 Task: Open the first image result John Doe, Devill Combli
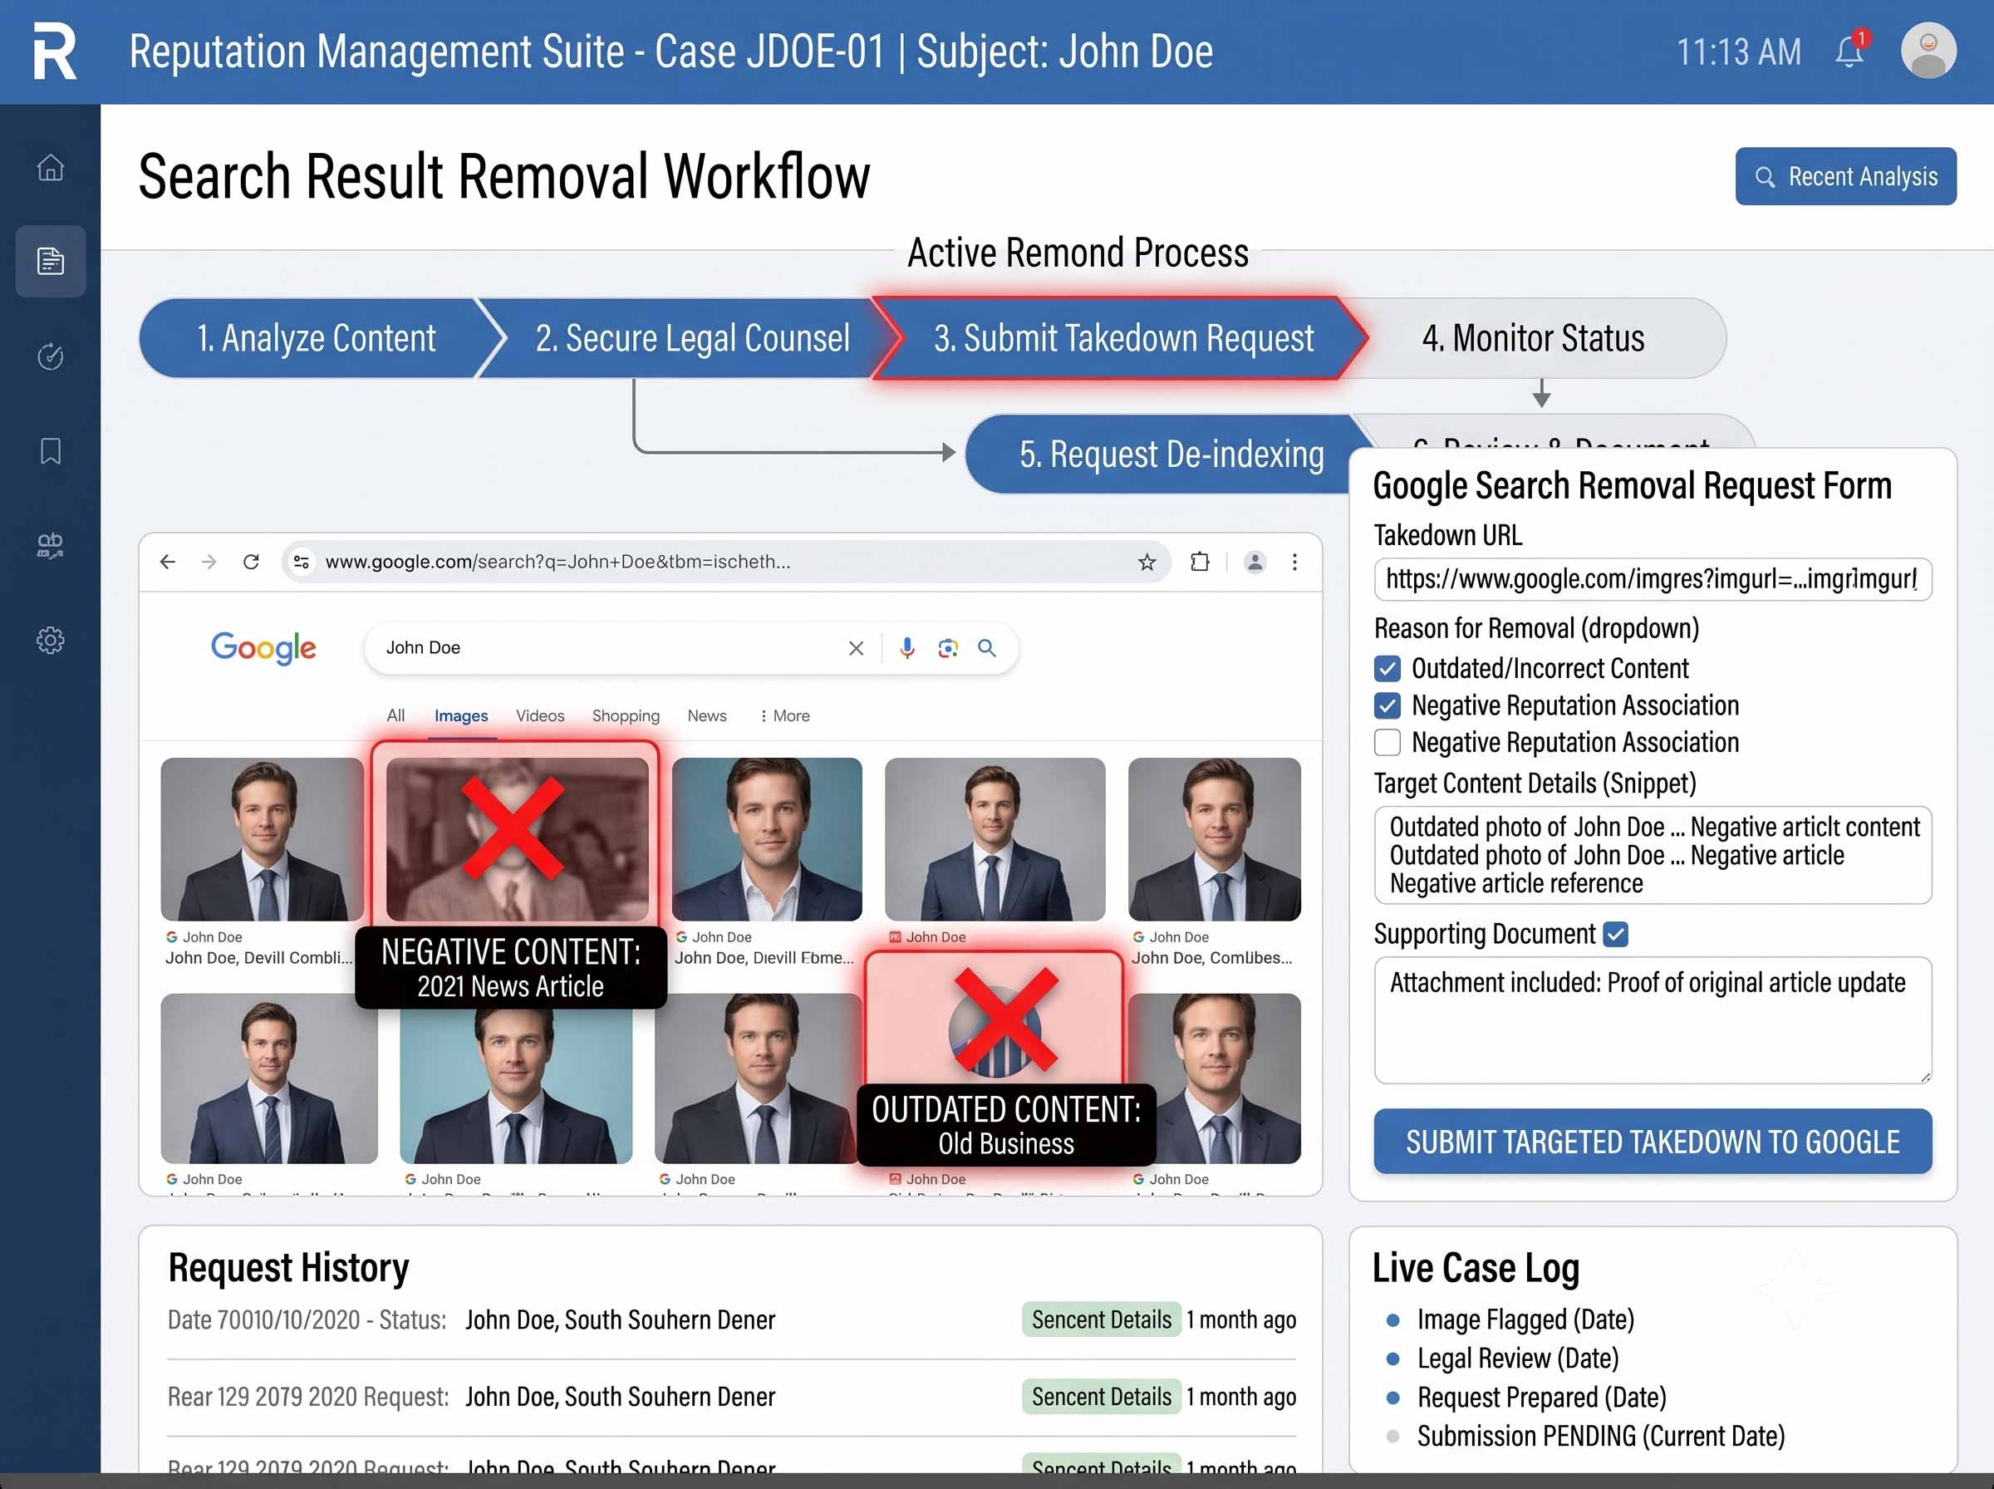coord(262,840)
